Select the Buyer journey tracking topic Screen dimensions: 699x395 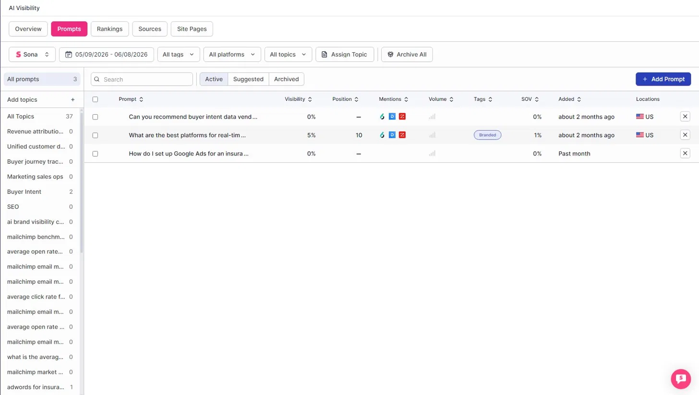40,162
